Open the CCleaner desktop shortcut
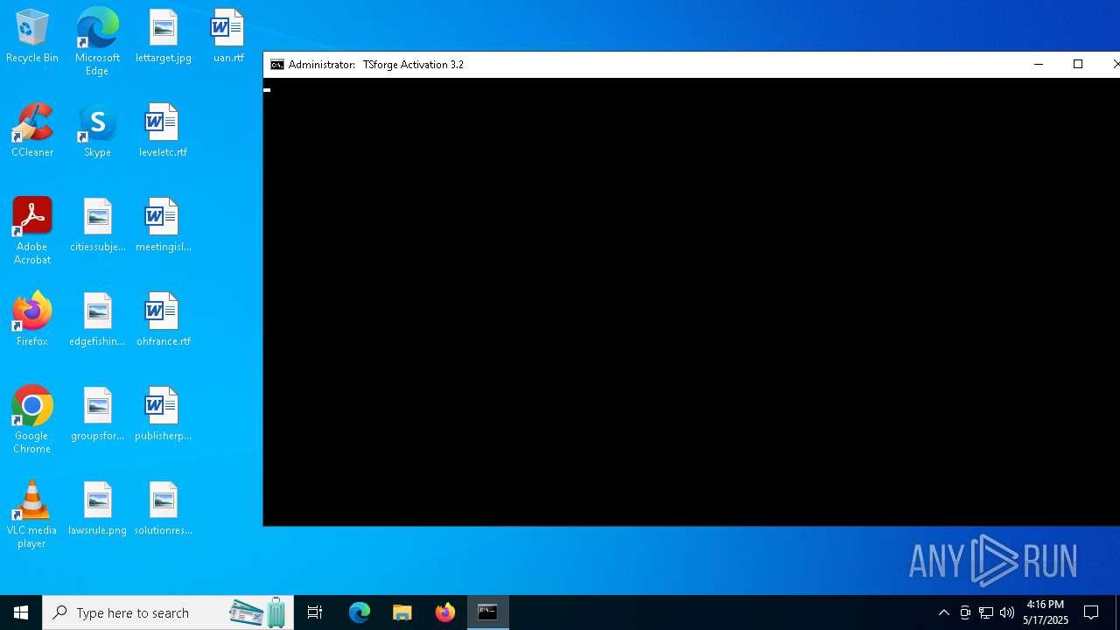This screenshot has height=630, width=1120. (x=31, y=131)
